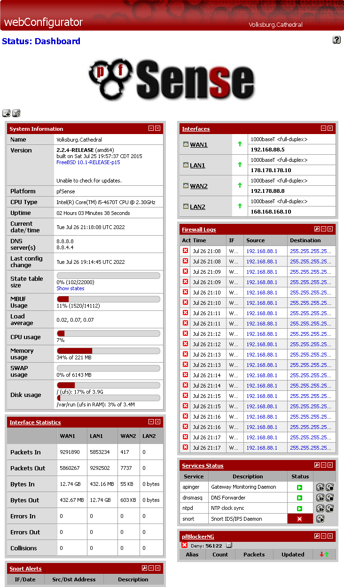Collapse the pfBlockerNG widget
The image size is (344, 587).
pos(323,536)
